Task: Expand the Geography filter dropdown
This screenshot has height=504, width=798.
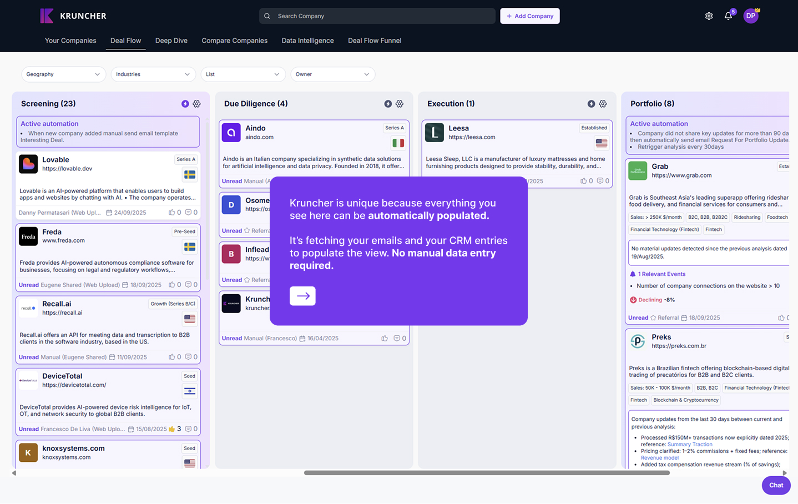Action: click(63, 74)
